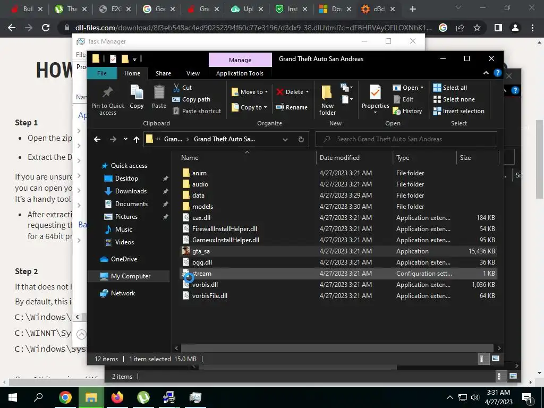Select Downloads in Quick access

(131, 191)
